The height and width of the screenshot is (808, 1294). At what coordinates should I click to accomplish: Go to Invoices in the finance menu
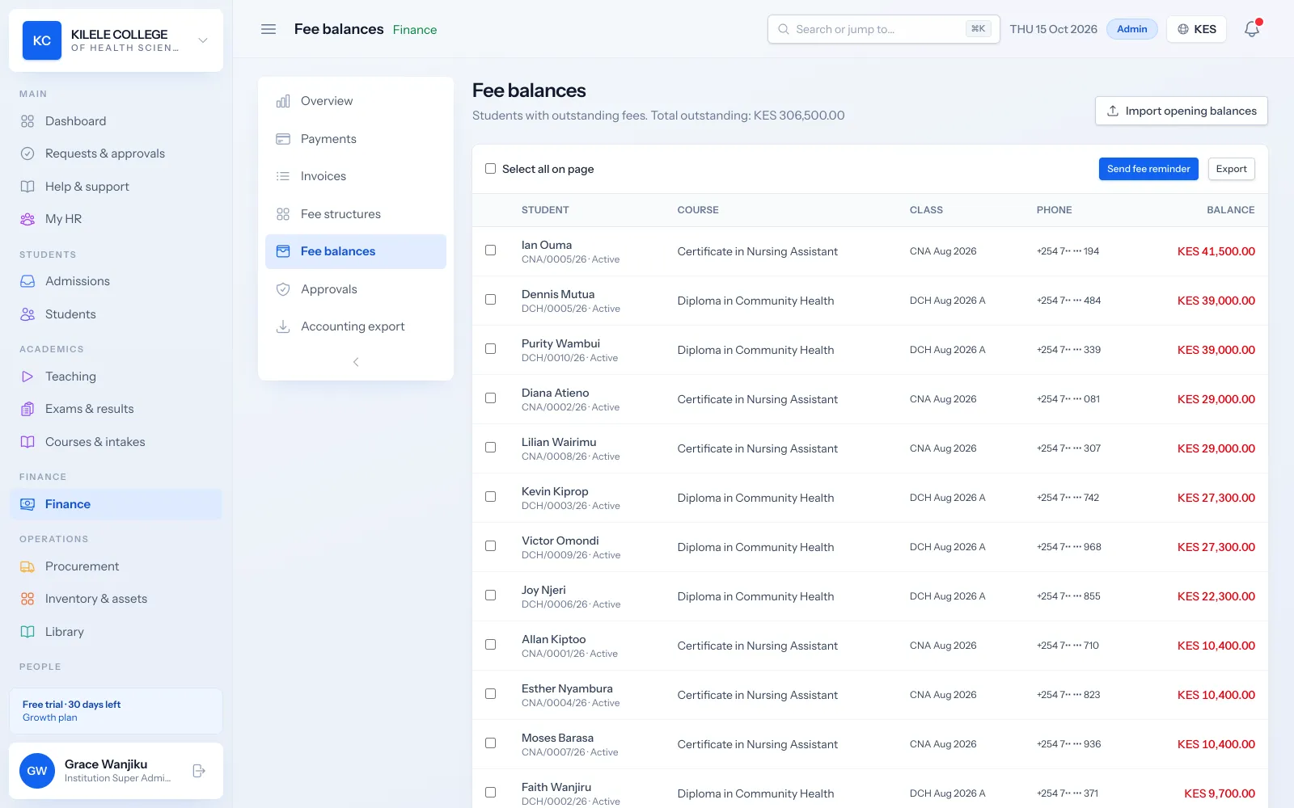[356, 176]
